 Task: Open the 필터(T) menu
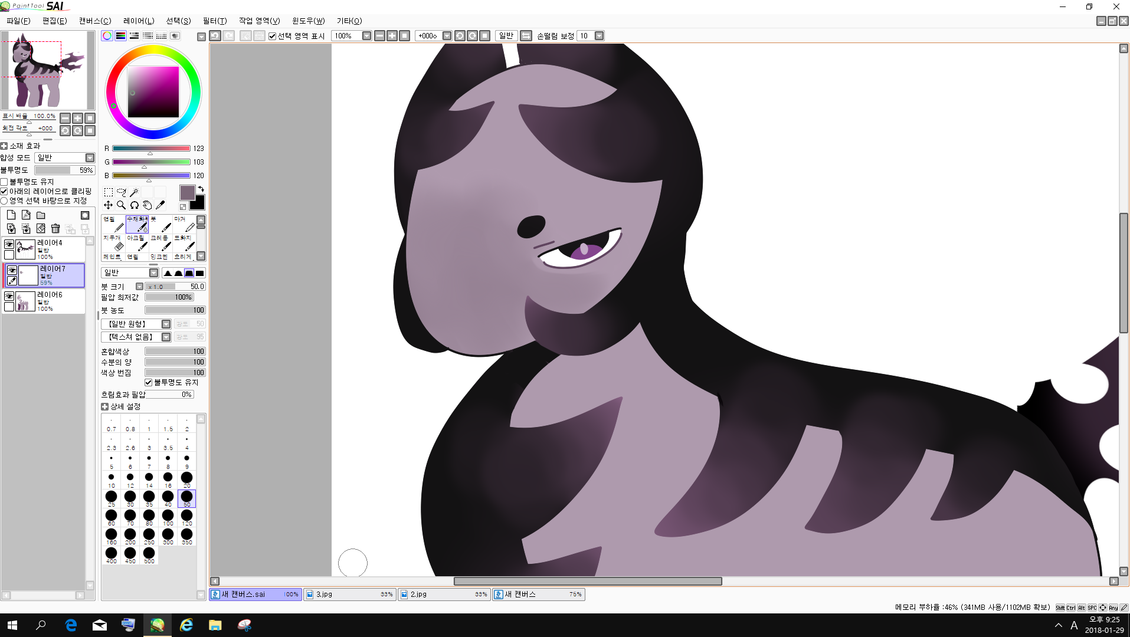214,21
